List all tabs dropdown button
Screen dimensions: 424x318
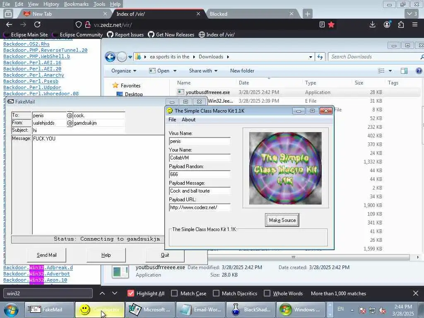[x=412, y=14]
